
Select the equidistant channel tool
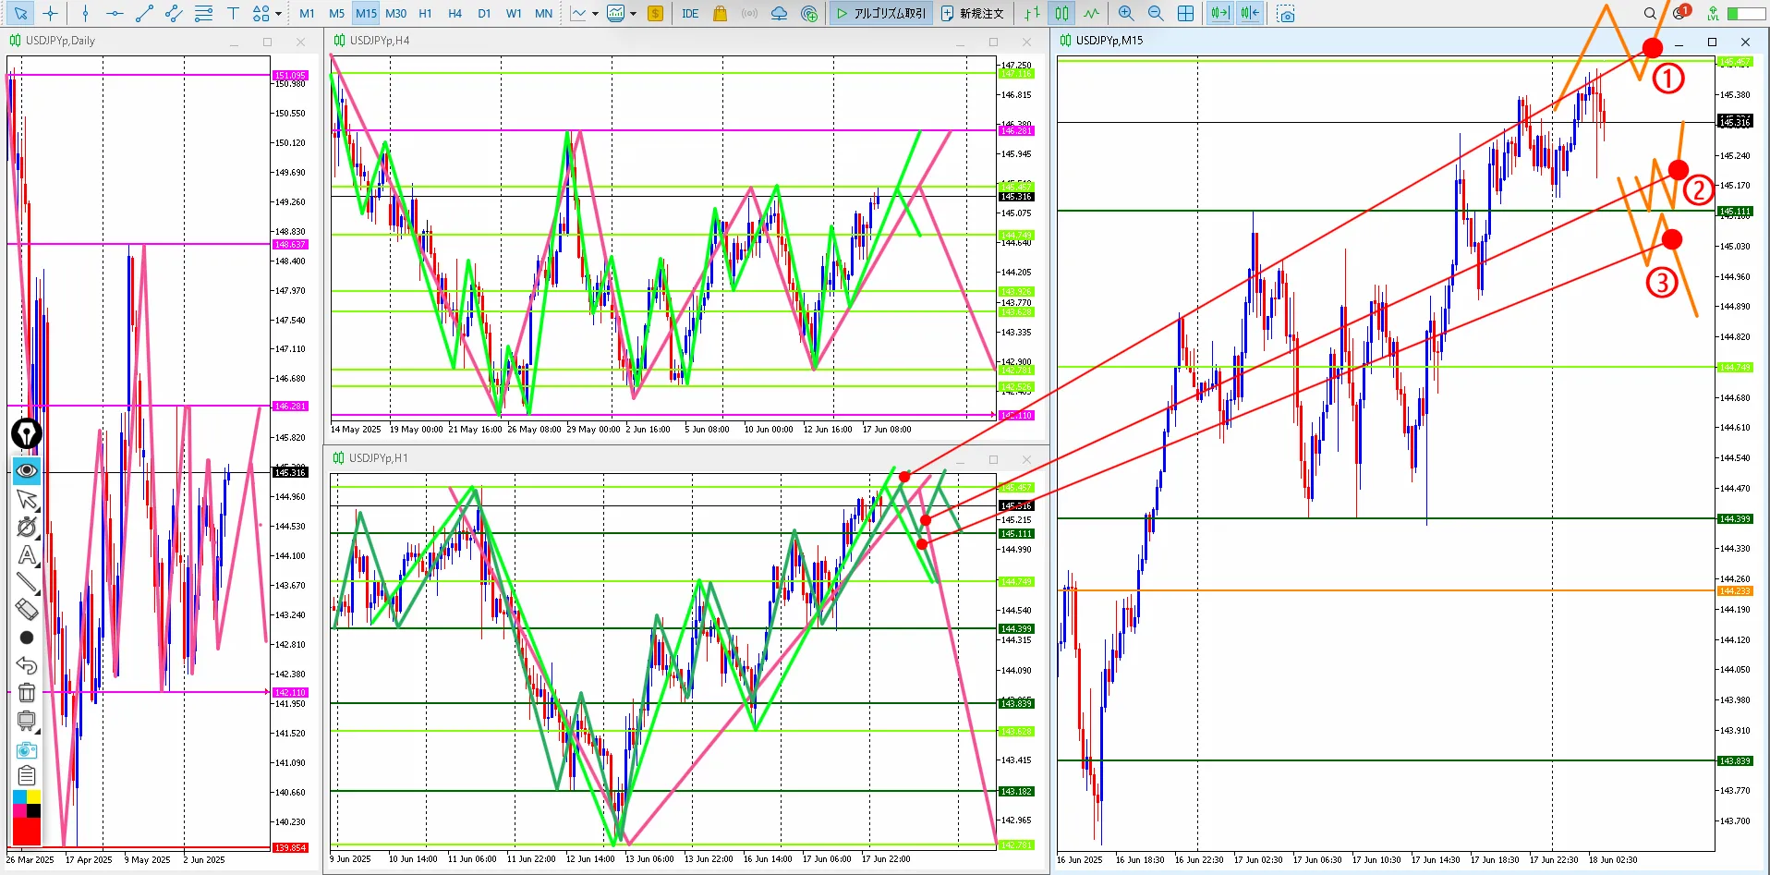click(174, 13)
